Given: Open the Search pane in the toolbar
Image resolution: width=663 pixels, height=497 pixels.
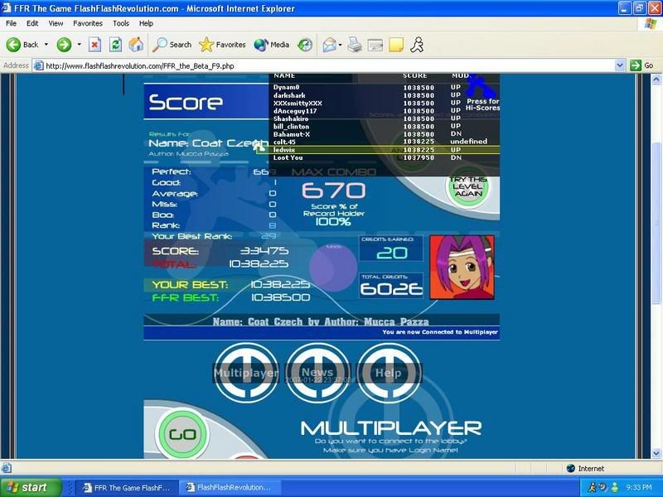Looking at the screenshot, I should [x=172, y=45].
